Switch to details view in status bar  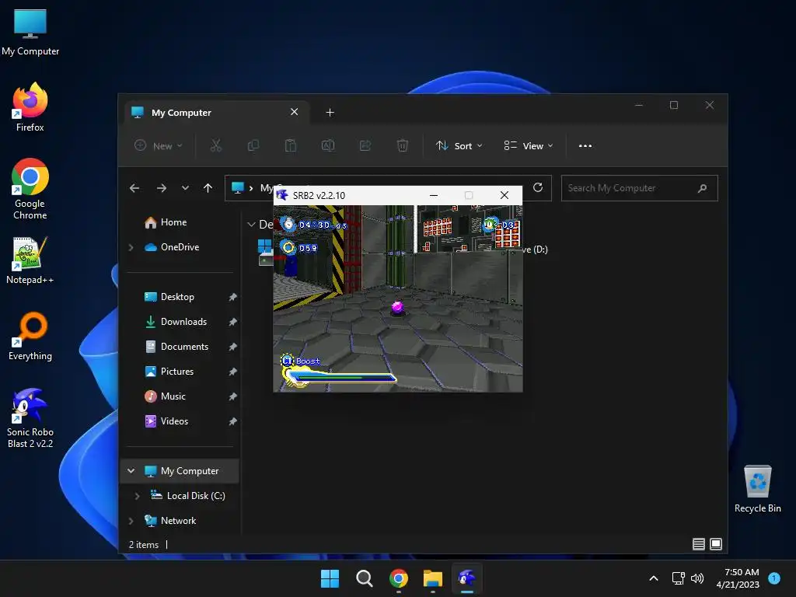(699, 544)
